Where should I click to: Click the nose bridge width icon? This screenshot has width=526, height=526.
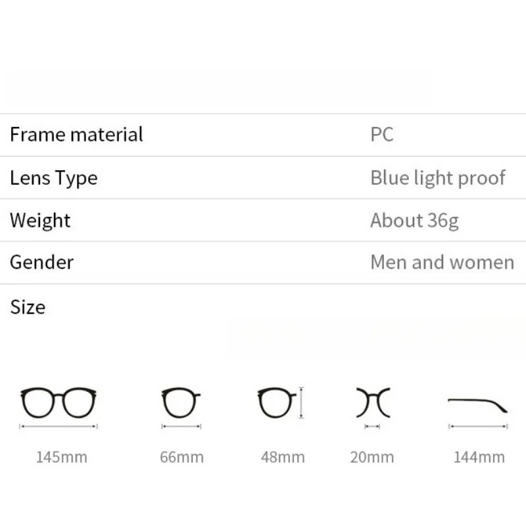click(373, 403)
